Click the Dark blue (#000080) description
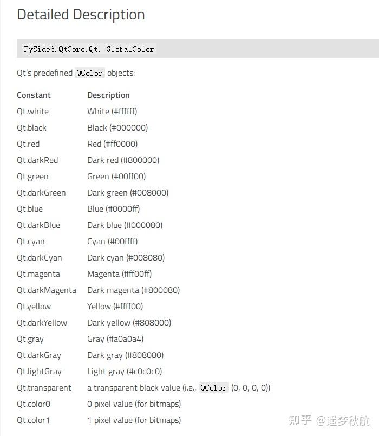The image size is (379, 436). point(125,225)
